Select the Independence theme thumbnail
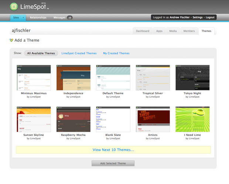This screenshot has width=229, height=184. [x=74, y=78]
